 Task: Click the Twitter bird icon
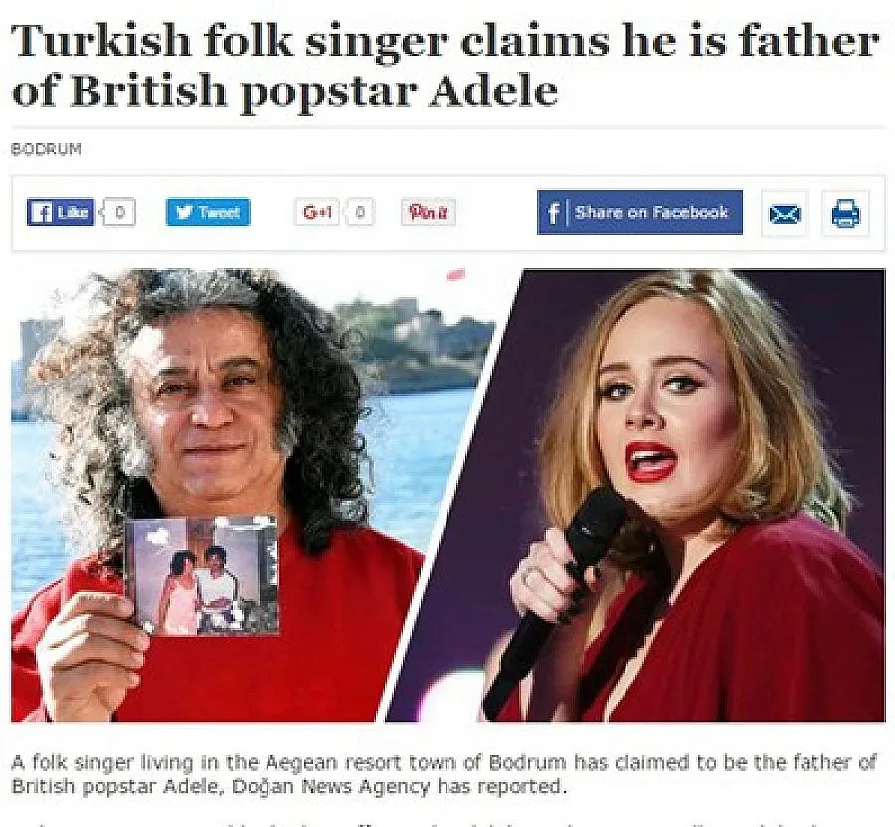(x=184, y=212)
